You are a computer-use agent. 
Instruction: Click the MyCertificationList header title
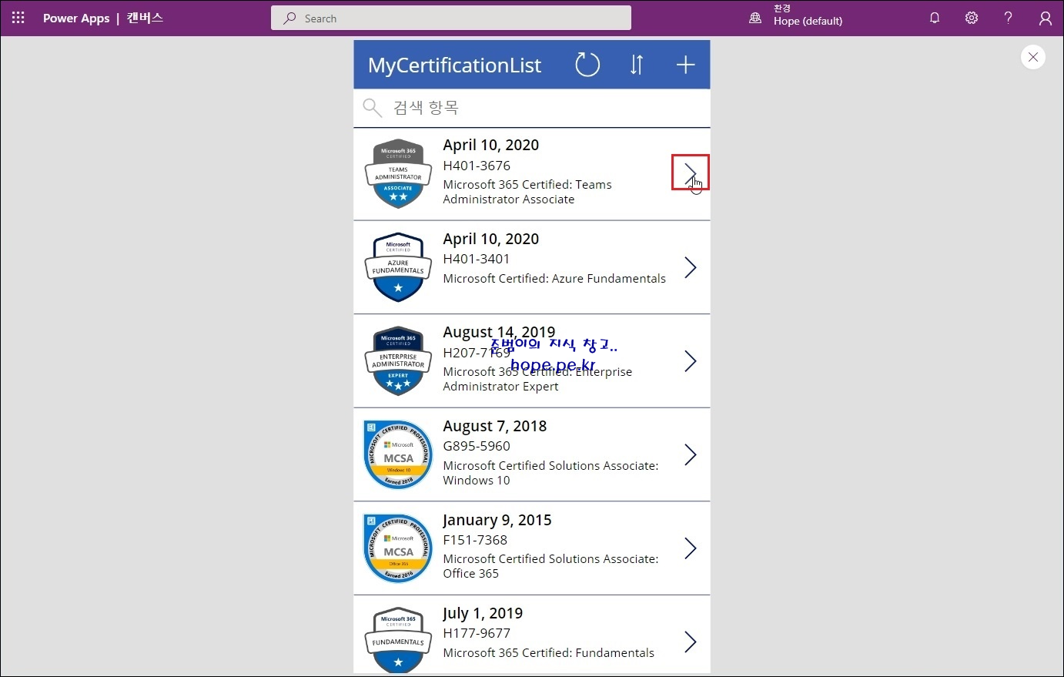[454, 65]
